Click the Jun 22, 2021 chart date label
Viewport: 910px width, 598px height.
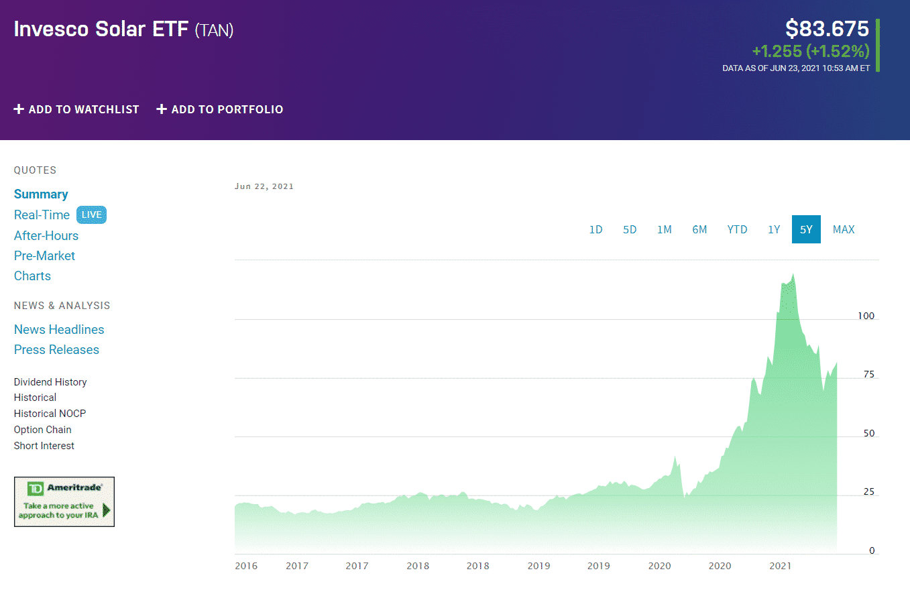click(x=264, y=186)
